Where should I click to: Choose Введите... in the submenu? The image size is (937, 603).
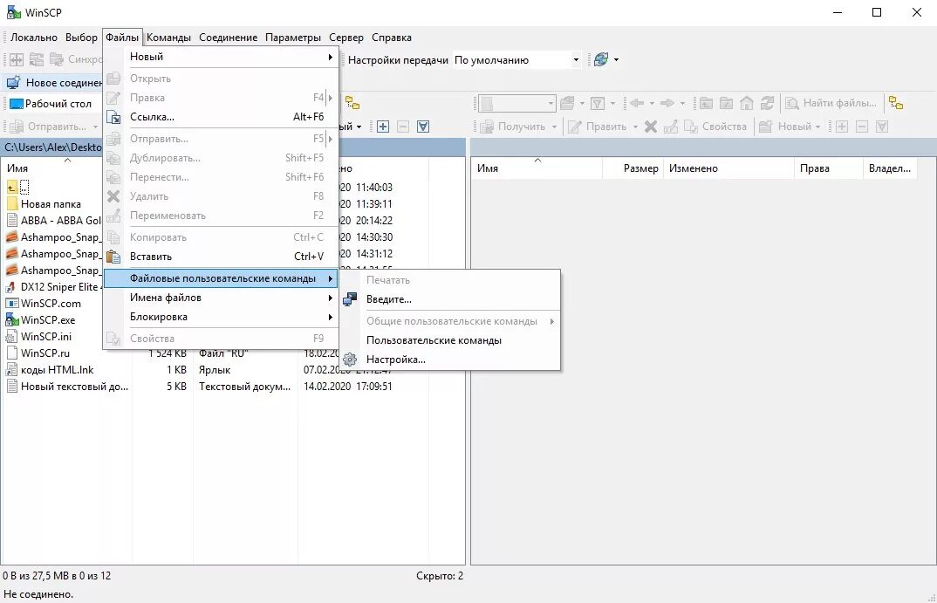[x=450, y=299]
